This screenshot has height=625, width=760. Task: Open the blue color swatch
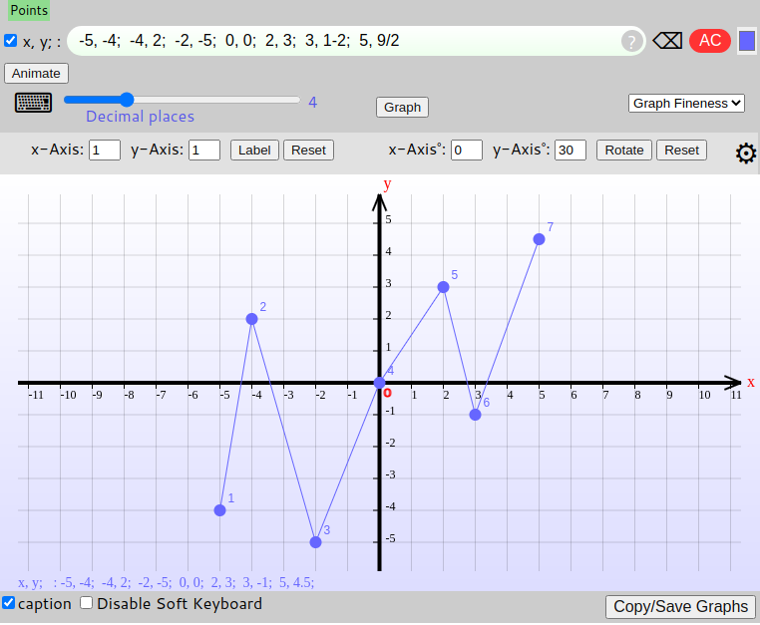coord(746,41)
